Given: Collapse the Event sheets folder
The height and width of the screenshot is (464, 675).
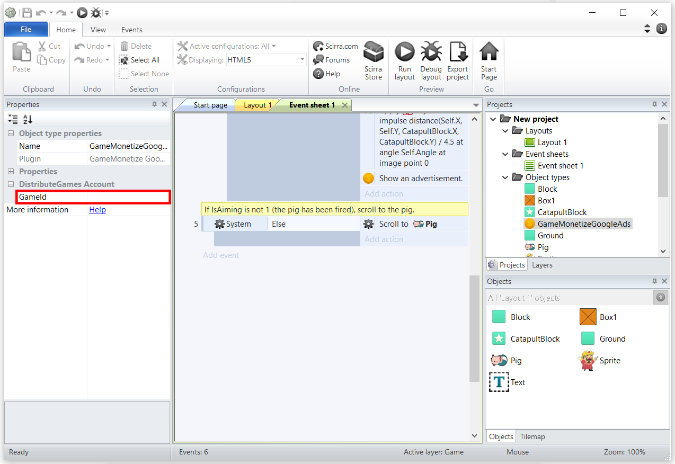Looking at the screenshot, I should [x=505, y=154].
